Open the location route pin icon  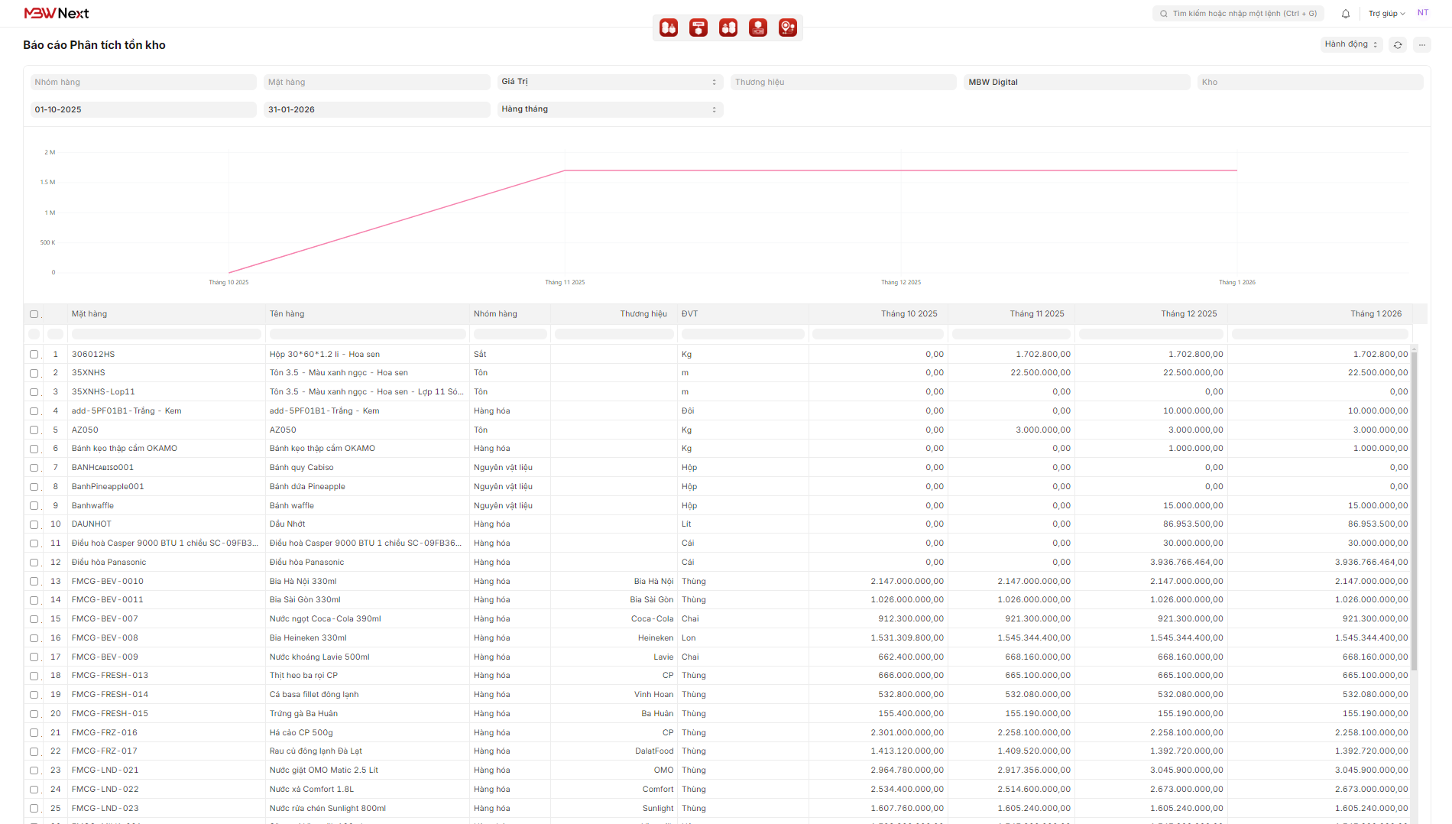[787, 28]
